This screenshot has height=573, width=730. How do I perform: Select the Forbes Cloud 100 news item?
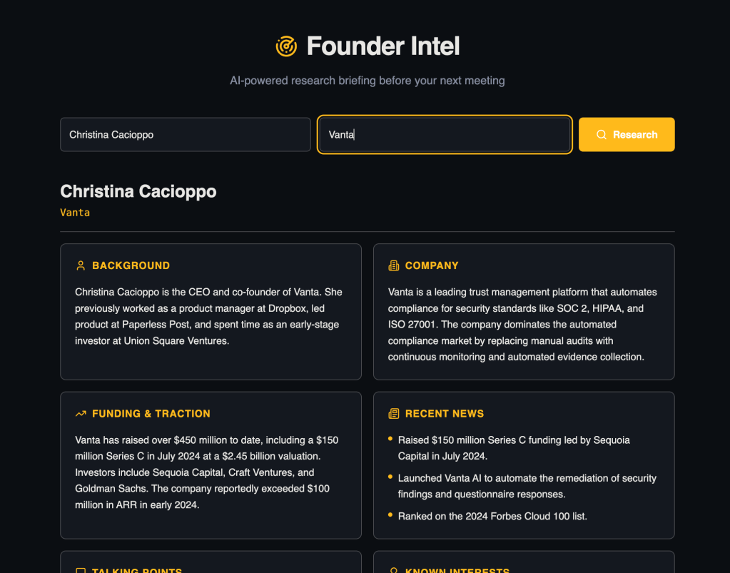(492, 516)
